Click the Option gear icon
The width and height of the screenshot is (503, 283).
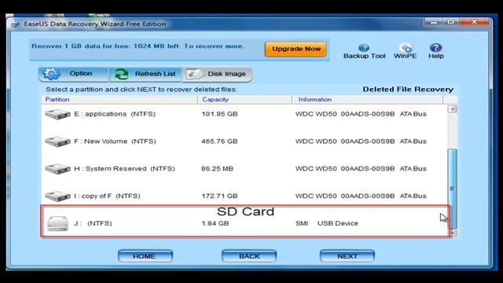coord(52,73)
